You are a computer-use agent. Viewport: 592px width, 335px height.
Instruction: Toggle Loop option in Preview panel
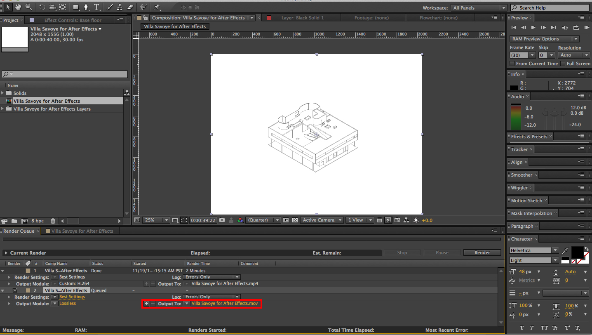[576, 27]
